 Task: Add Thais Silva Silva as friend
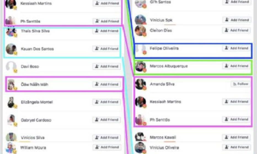107,31
